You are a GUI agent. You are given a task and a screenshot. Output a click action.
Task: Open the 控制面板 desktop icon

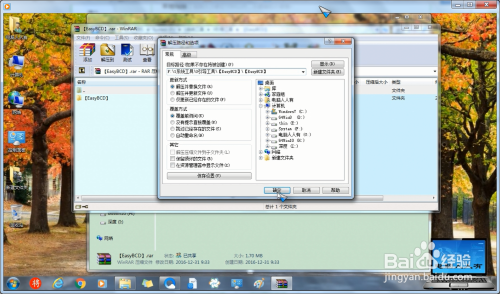16,141
